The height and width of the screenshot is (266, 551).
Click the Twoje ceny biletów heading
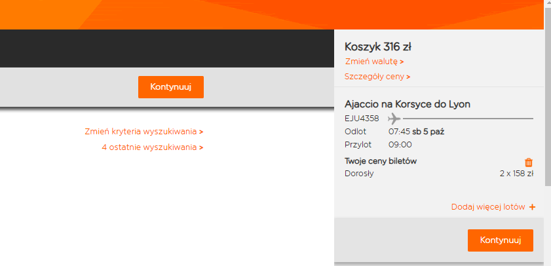(381, 161)
